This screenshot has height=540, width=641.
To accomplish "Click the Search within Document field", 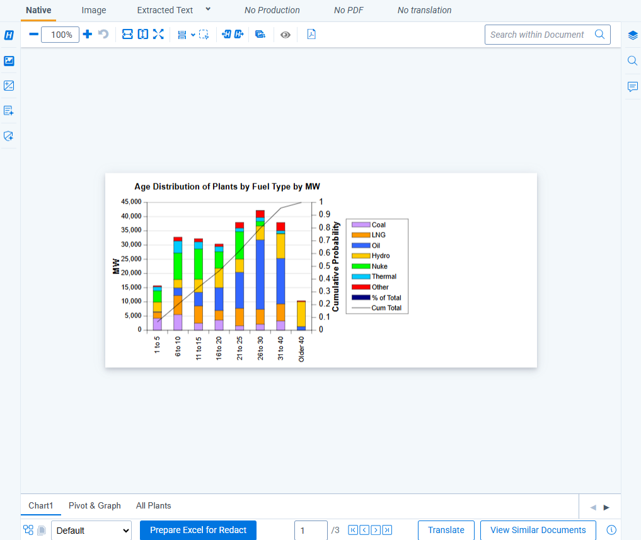I will [x=540, y=35].
